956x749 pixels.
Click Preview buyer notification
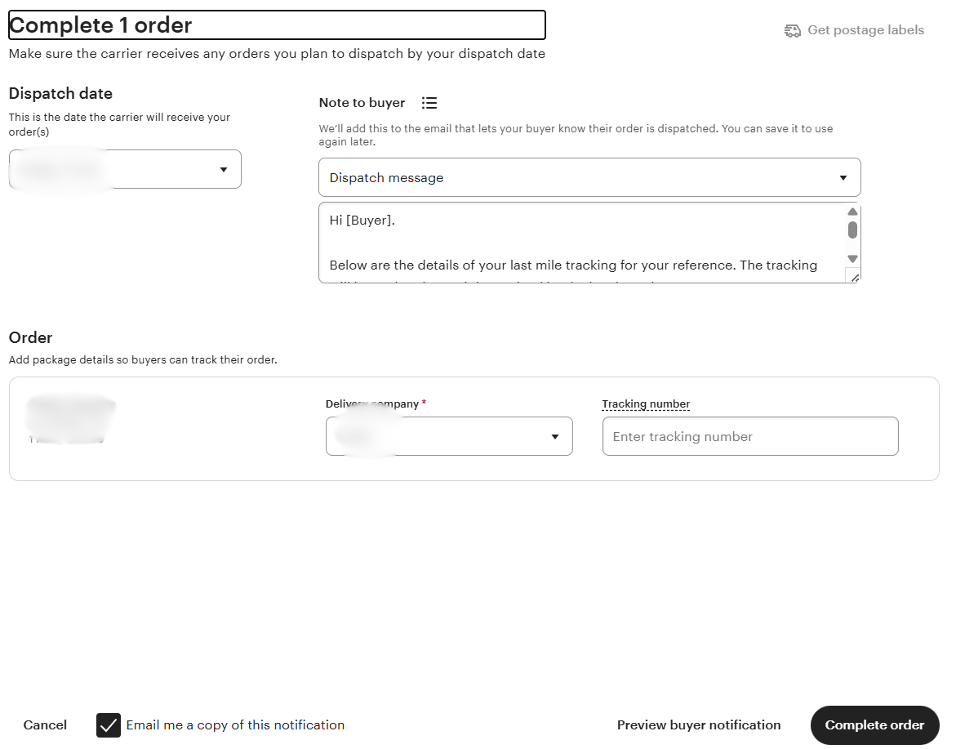click(699, 725)
